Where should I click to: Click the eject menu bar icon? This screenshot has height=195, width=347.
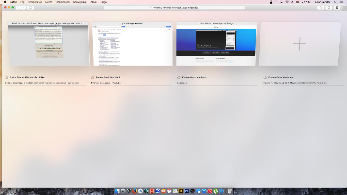(292, 2)
